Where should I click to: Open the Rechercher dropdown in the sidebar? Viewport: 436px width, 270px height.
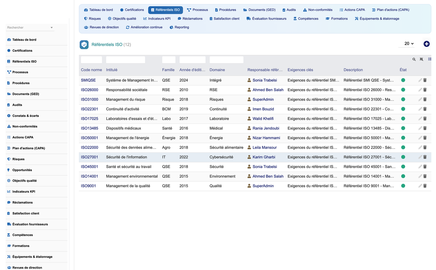pyautogui.click(x=30, y=28)
